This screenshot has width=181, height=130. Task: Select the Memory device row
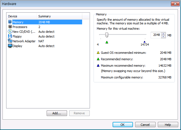tap(45, 22)
